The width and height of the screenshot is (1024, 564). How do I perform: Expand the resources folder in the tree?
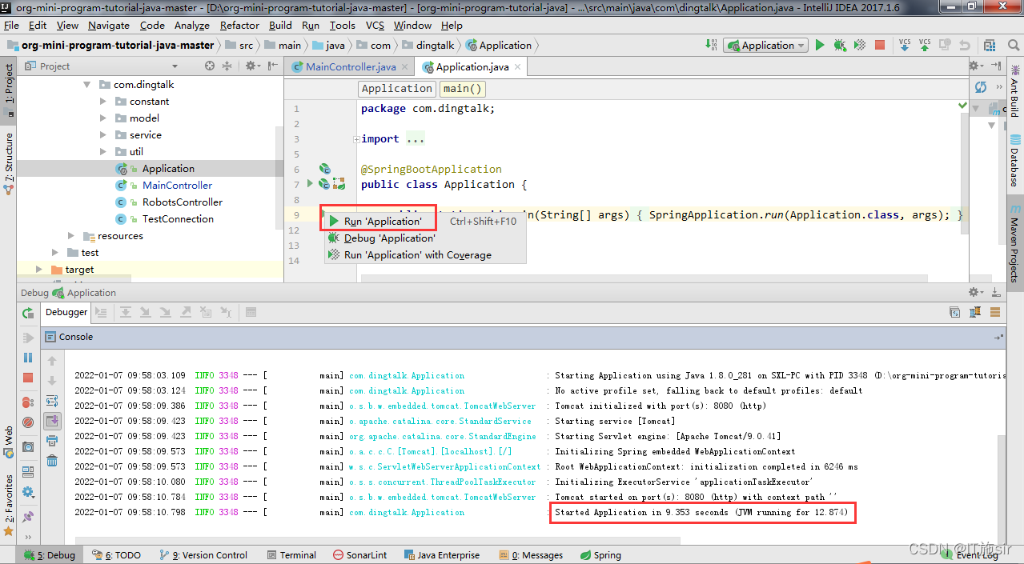pyautogui.click(x=71, y=236)
